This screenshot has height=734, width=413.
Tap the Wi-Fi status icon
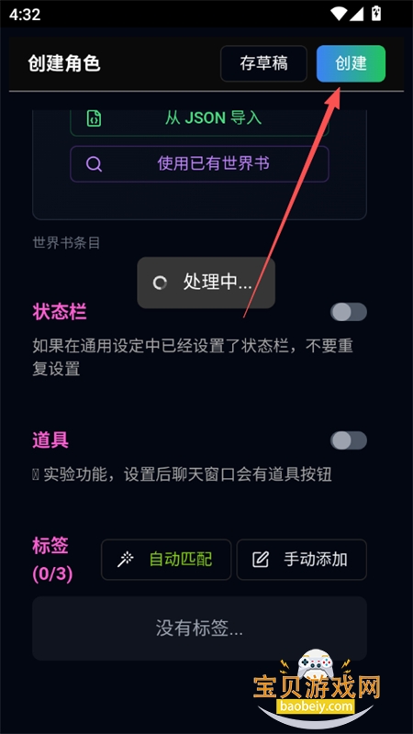[339, 14]
